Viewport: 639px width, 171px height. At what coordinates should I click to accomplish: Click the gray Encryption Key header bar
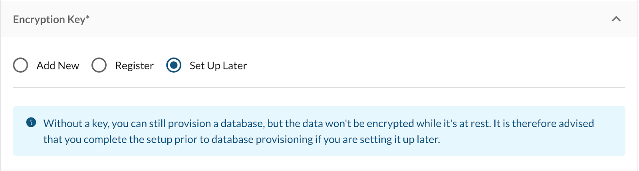click(319, 19)
